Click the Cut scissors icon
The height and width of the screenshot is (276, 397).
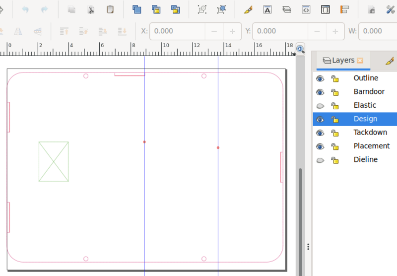click(91, 9)
